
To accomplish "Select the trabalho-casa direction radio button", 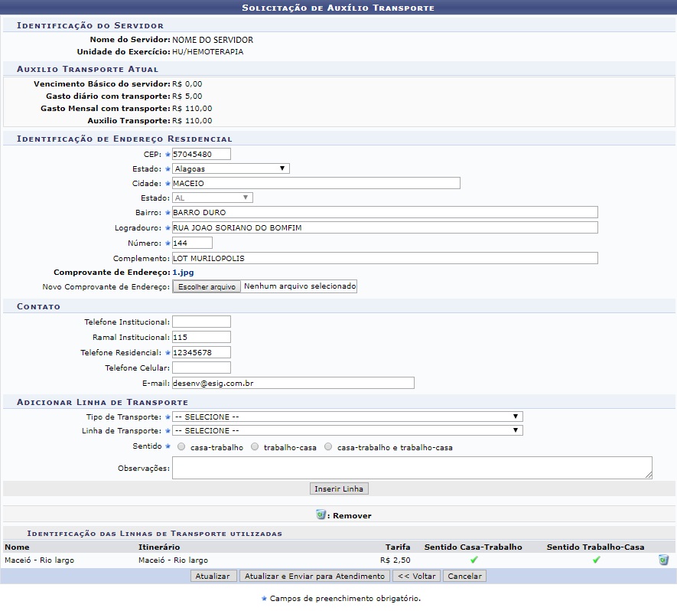I will click(x=254, y=446).
